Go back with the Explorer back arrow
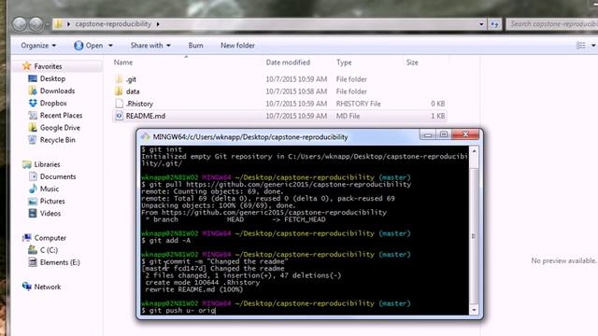Screen dimensions: 598x336 pyautogui.click(x=20, y=24)
